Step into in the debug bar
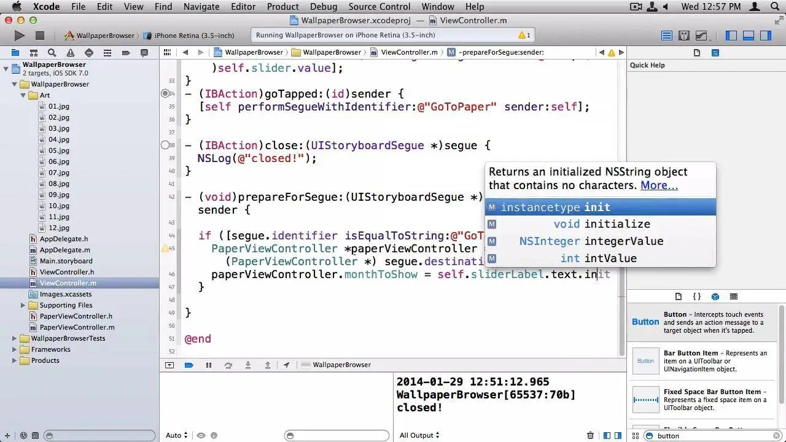The image size is (786, 442). [248, 365]
